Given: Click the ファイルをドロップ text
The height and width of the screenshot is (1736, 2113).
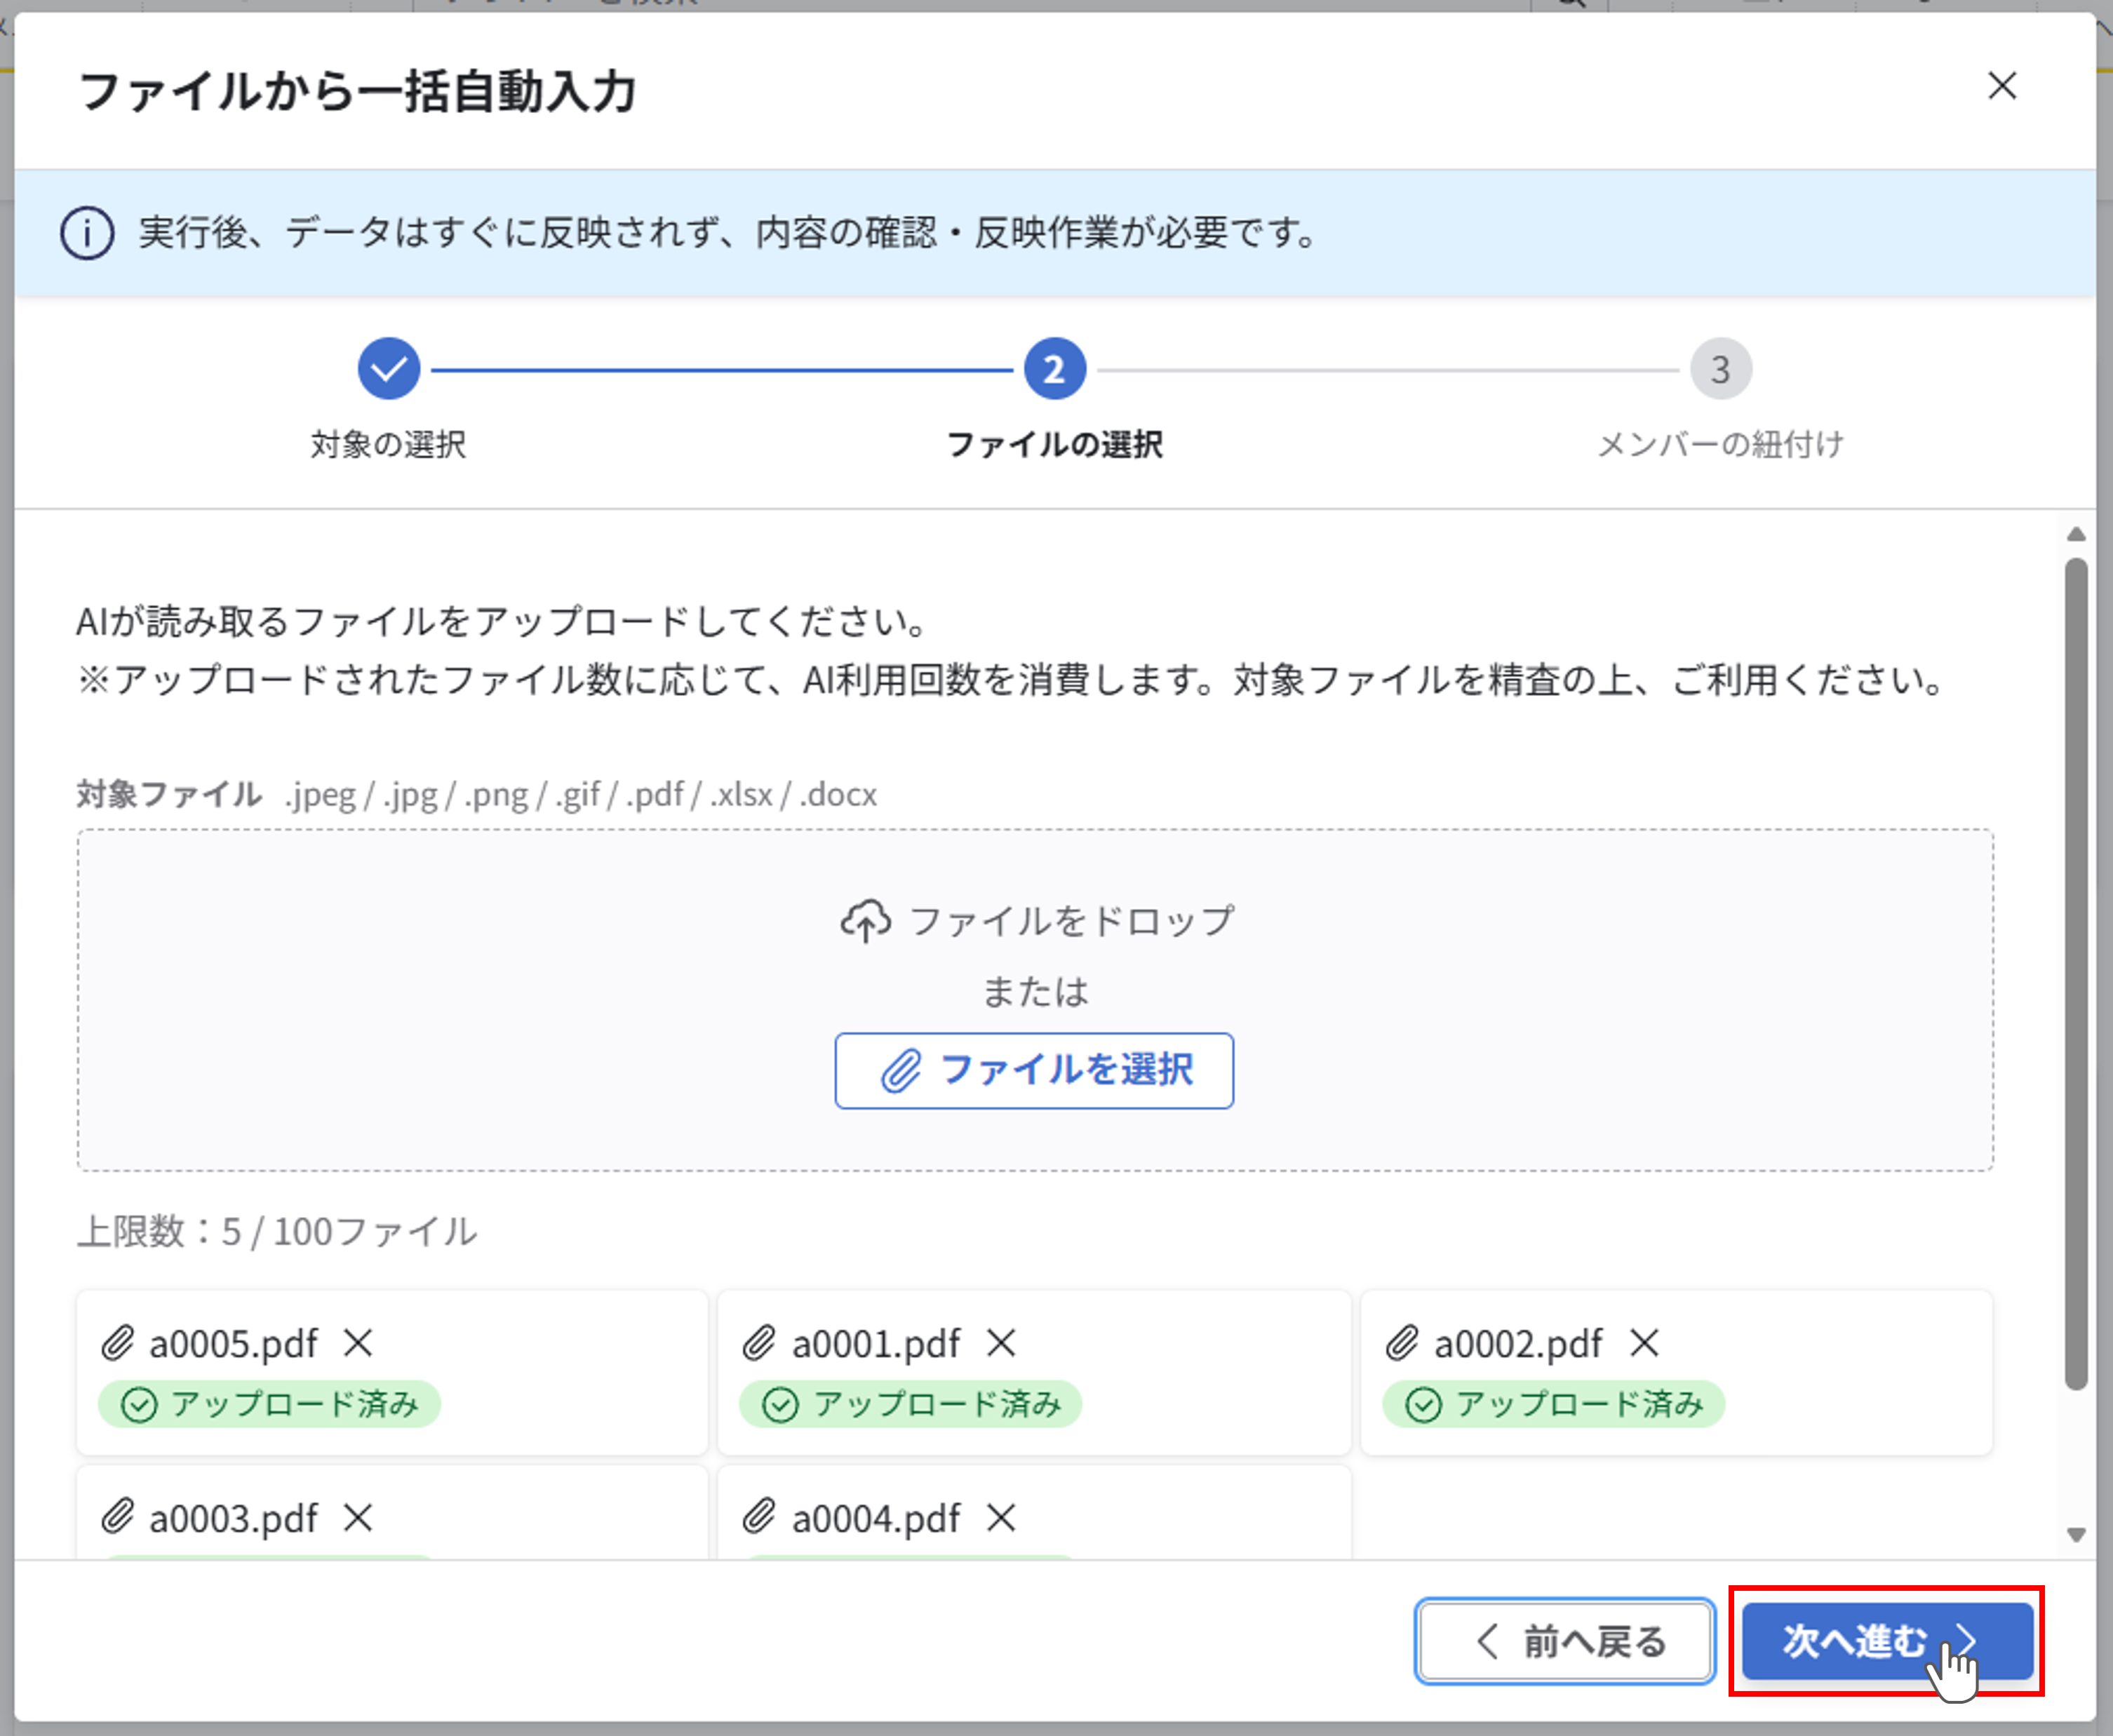Looking at the screenshot, I should [x=1072, y=921].
